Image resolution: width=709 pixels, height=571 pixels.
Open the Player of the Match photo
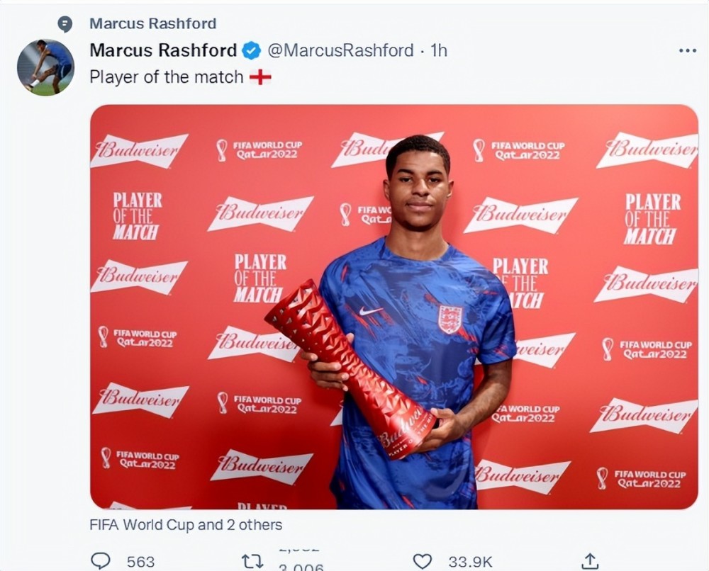point(394,307)
